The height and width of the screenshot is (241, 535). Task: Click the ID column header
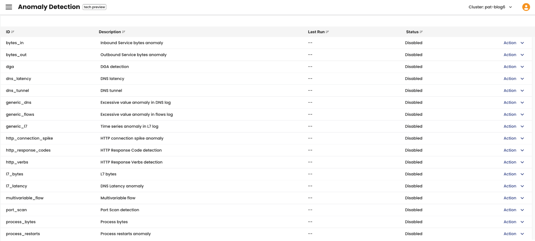point(8,32)
